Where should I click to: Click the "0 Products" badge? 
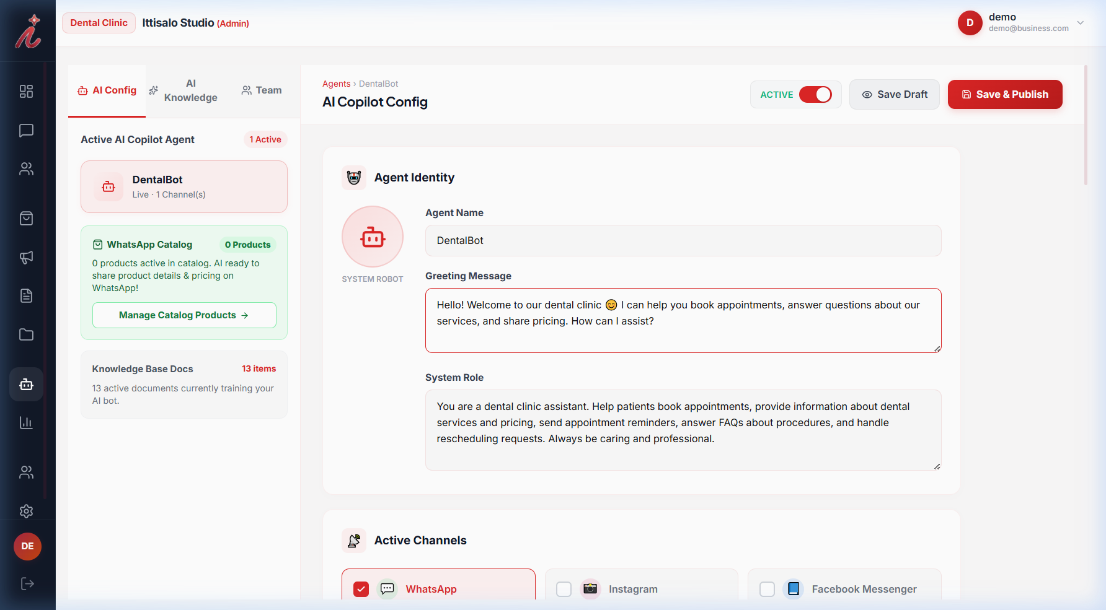248,245
